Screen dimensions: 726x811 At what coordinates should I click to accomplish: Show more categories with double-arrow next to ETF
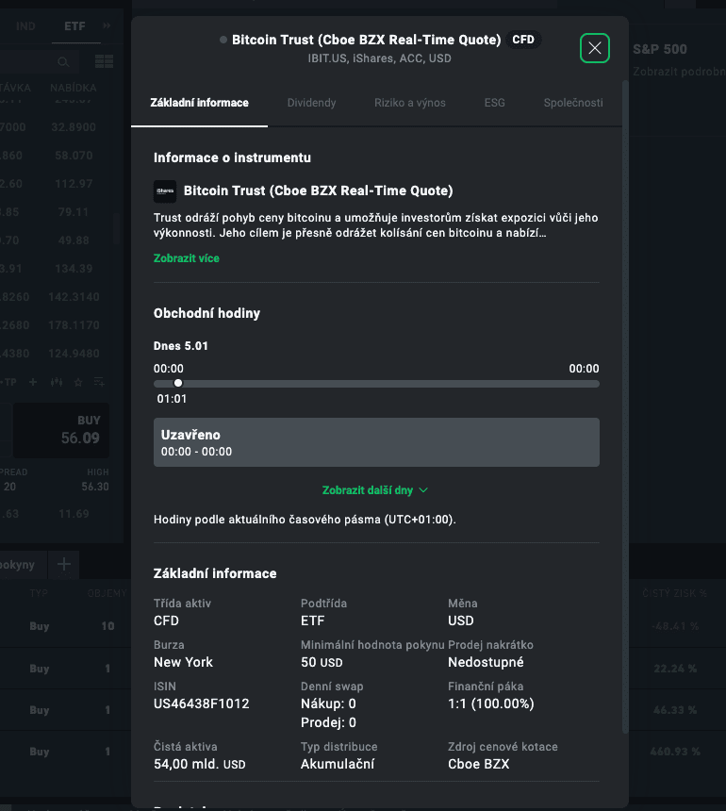[107, 25]
